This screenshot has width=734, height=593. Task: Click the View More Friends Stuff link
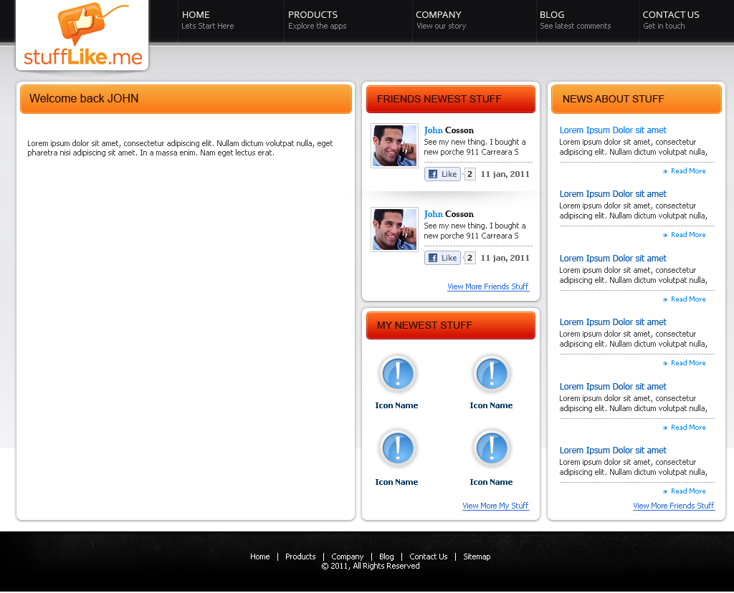[488, 286]
